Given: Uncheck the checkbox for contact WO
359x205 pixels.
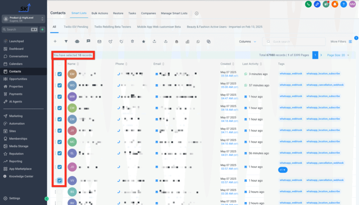Looking at the screenshot, I should (x=60, y=85).
